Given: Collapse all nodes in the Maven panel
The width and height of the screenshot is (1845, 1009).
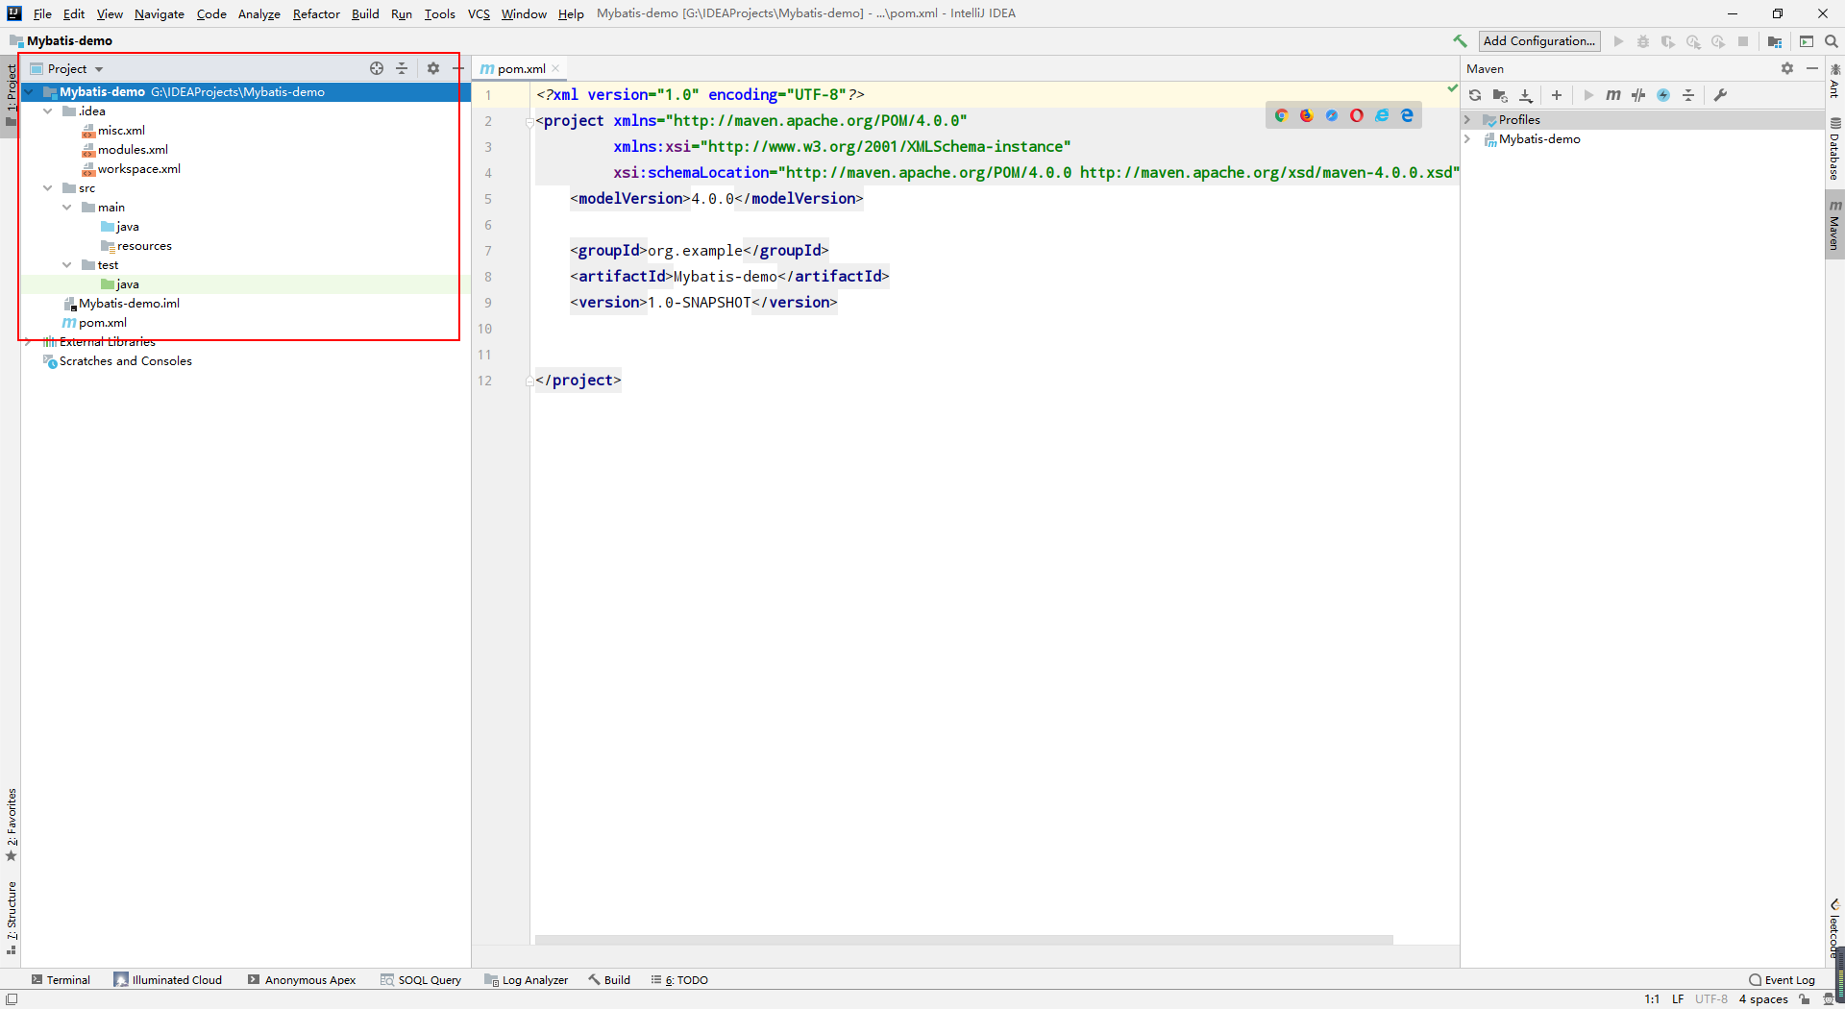Looking at the screenshot, I should point(1688,95).
